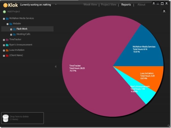171x128 pixels.
Task: Select the Luau Invitation project name
Action: click(17, 50)
